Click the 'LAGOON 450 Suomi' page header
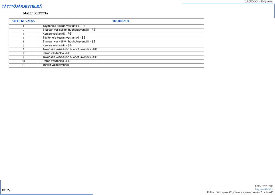275x195 pixels. [259, 1]
